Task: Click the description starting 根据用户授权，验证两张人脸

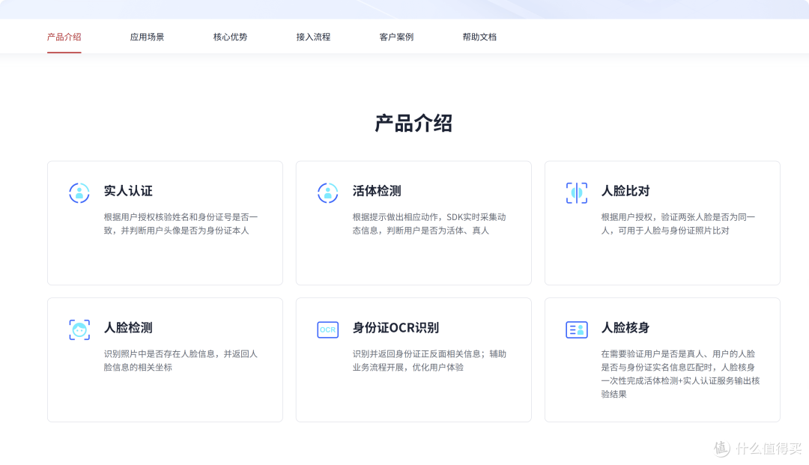Action: click(x=678, y=224)
